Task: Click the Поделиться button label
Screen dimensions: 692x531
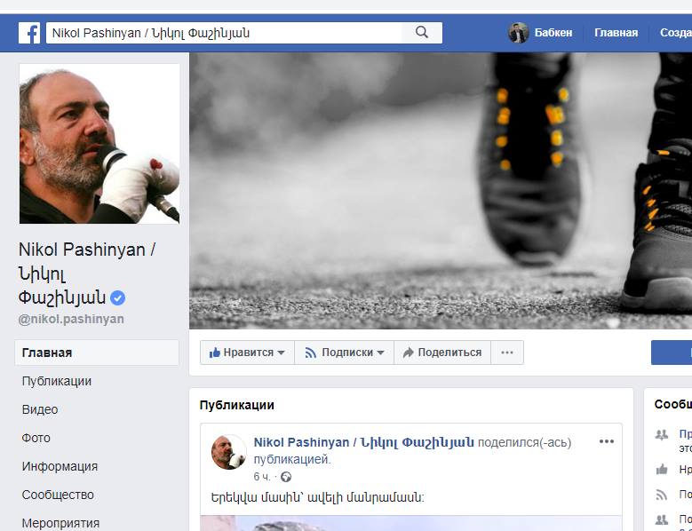Action: [x=449, y=353]
